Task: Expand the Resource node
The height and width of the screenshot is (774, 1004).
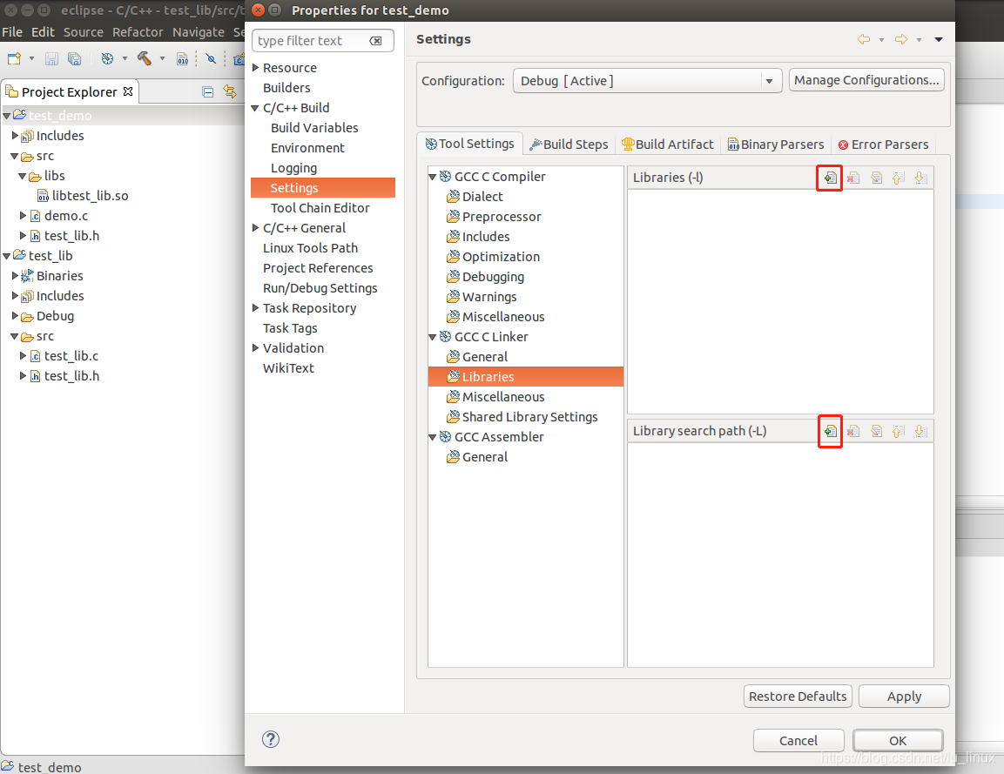Action: pyautogui.click(x=255, y=68)
